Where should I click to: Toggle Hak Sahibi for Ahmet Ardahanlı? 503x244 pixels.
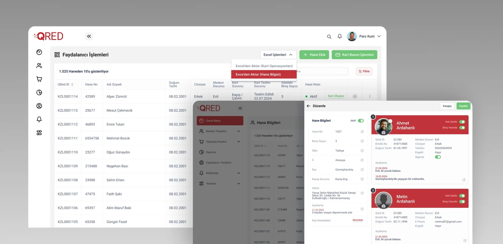[462, 122]
